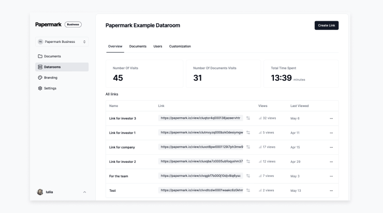Copy the investor 3 link URL

(x=200, y=118)
